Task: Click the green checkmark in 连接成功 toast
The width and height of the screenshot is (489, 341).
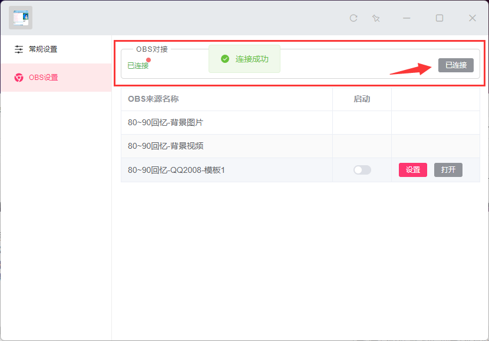Action: pos(224,59)
